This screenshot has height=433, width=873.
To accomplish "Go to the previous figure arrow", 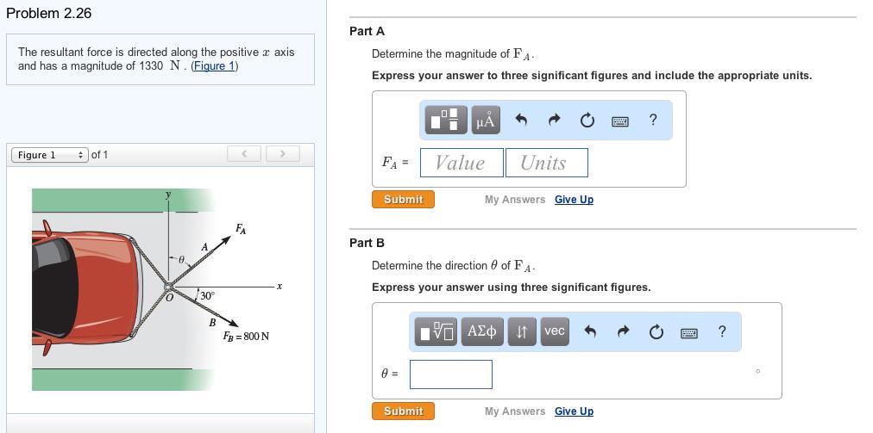I will (244, 154).
